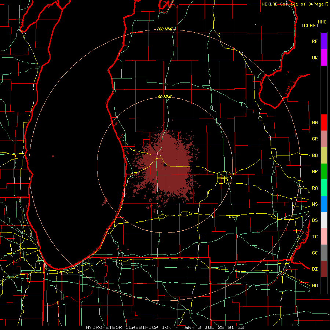Select the WS blue legend swatch

pyautogui.click(x=324, y=204)
